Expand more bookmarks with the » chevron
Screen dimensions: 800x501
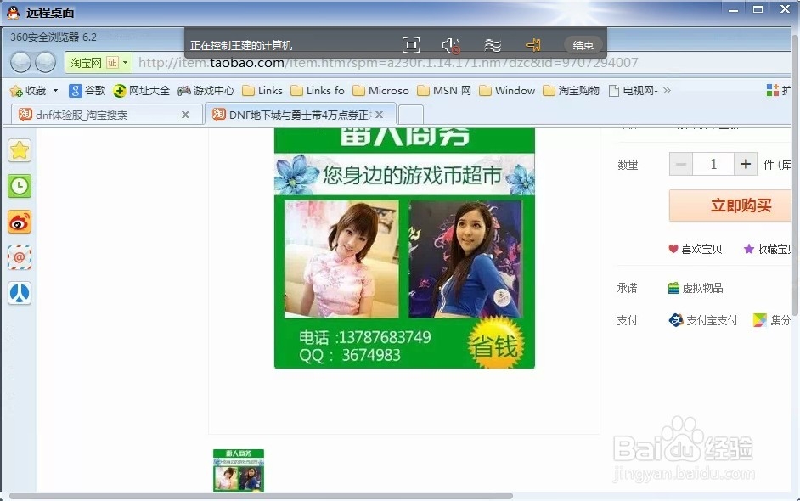(x=667, y=91)
